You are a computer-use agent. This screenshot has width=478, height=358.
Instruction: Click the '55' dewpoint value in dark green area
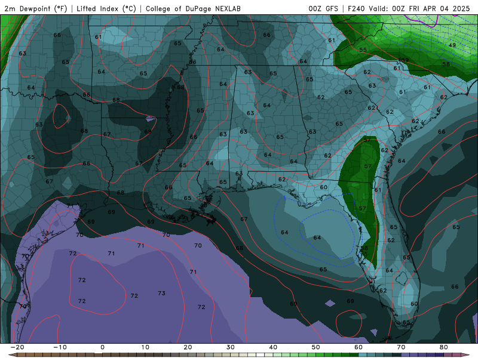pyautogui.click(x=363, y=50)
